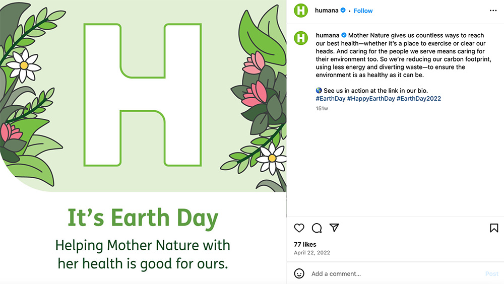View the 77 likes list

click(305, 244)
